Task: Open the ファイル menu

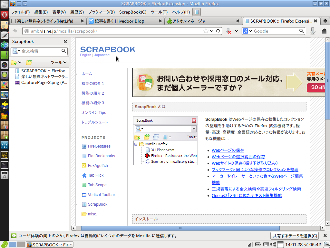Action: tap(20, 12)
